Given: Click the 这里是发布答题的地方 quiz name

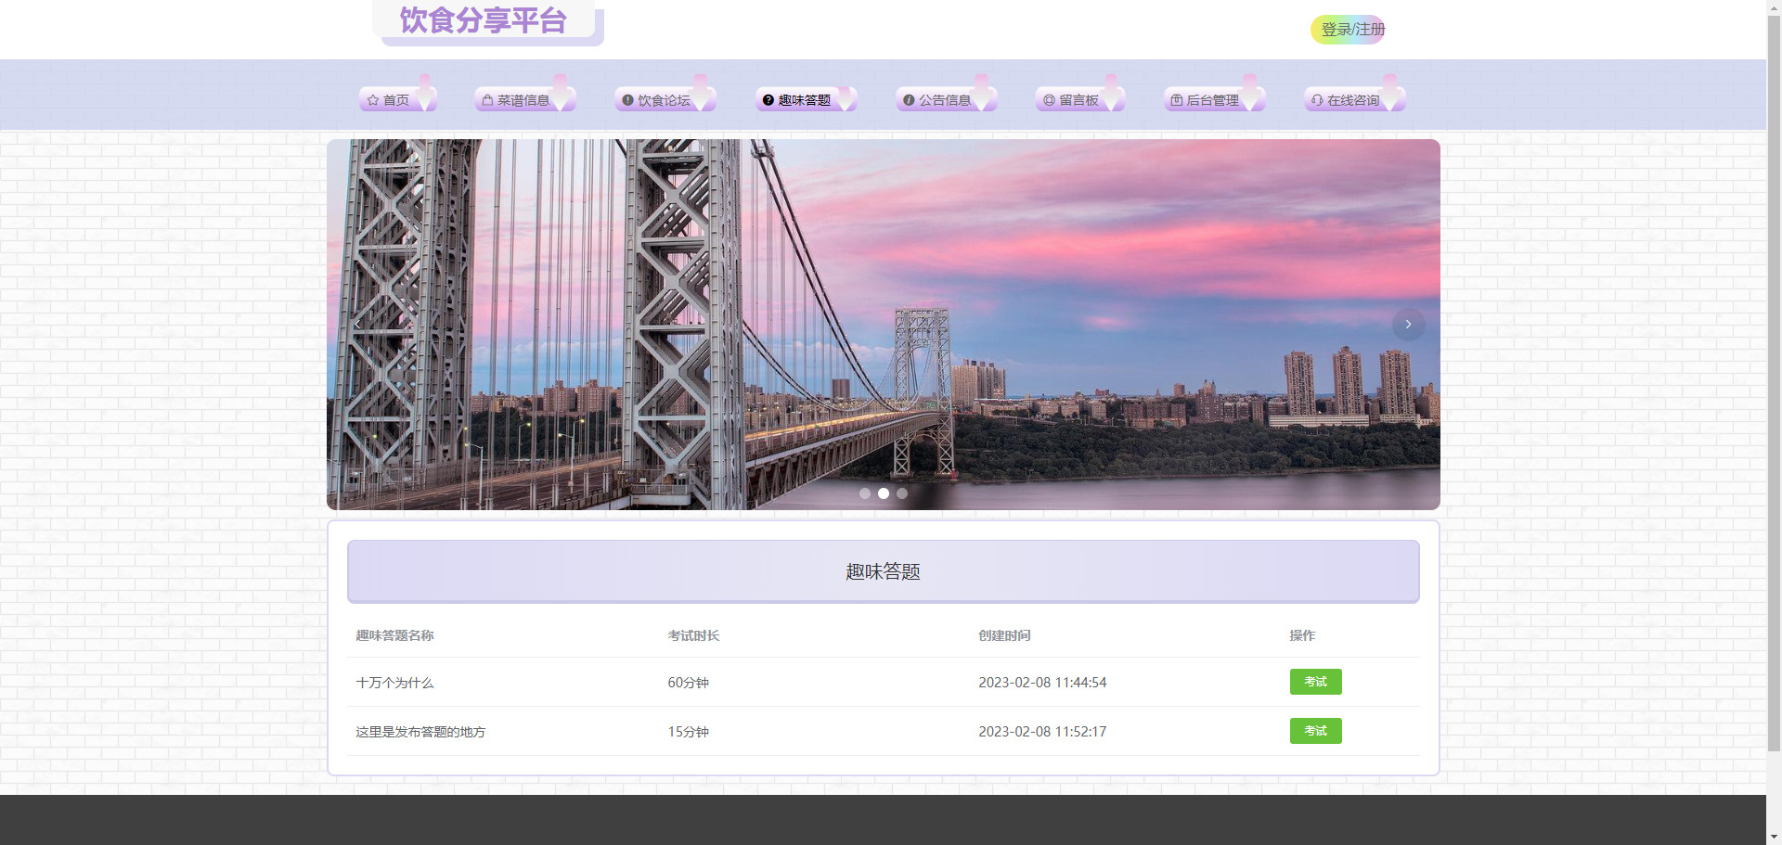Looking at the screenshot, I should (420, 732).
